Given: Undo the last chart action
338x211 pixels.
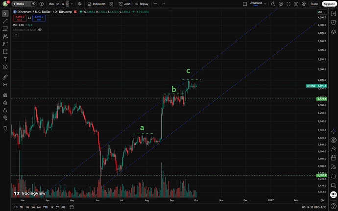Looking at the screenshot, I should click(x=156, y=4).
